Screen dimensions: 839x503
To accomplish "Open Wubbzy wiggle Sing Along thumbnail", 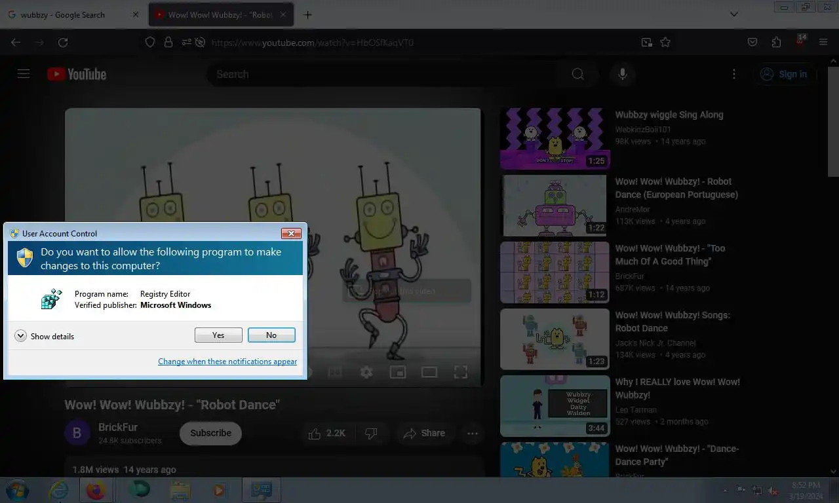I will click(x=555, y=139).
